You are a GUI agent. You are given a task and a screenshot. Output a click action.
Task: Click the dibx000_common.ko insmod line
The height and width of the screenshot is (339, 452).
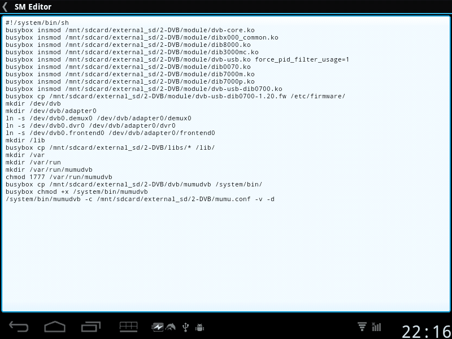click(x=142, y=37)
